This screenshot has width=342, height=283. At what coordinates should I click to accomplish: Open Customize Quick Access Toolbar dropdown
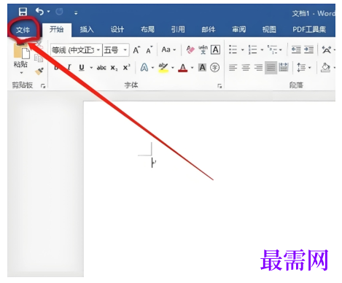(x=76, y=13)
